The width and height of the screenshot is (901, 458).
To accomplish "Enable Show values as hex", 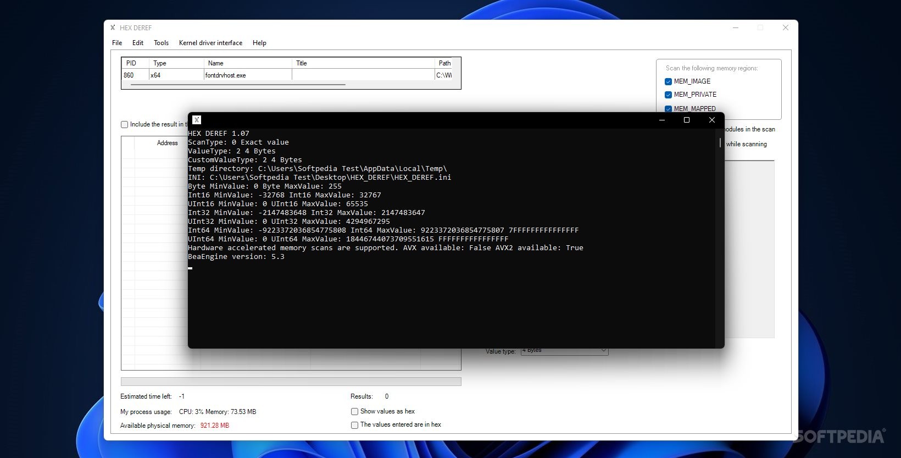I will point(355,411).
